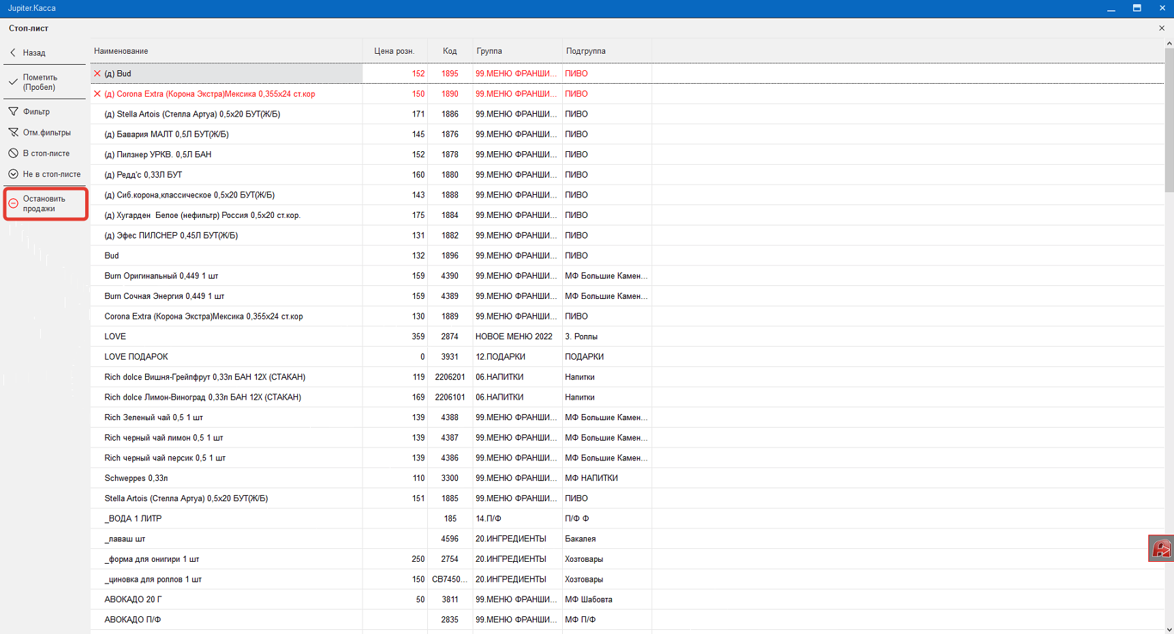Screen dimensions: 1174x634
Task: Select the (д) Corona Extra row
Action: point(627,94)
